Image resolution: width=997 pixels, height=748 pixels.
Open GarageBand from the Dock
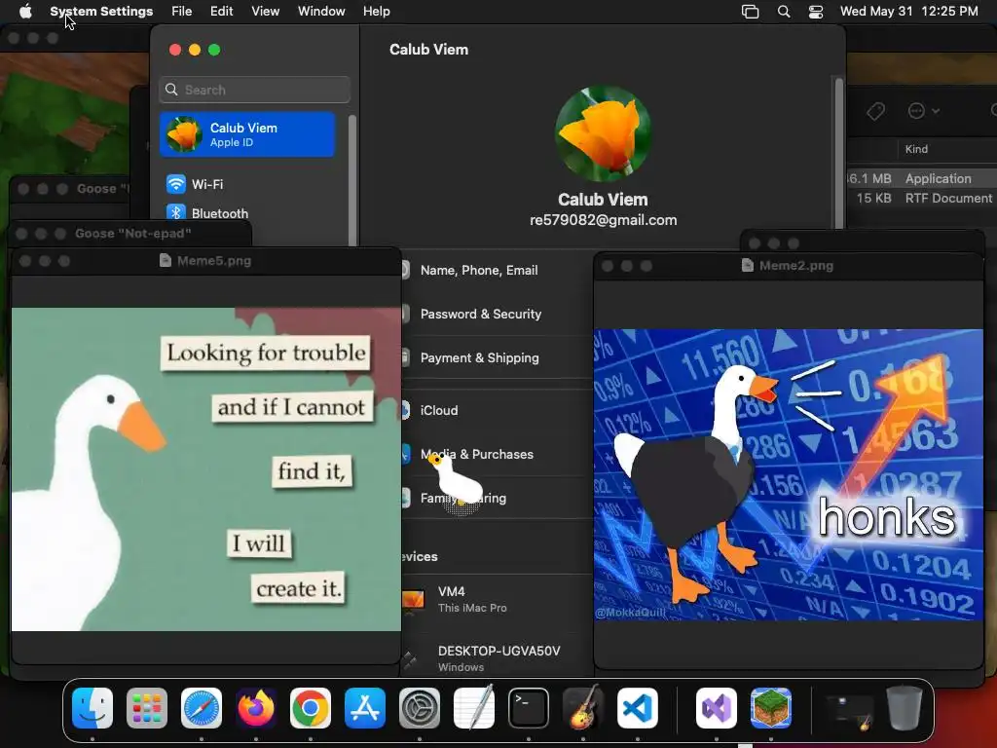click(583, 708)
